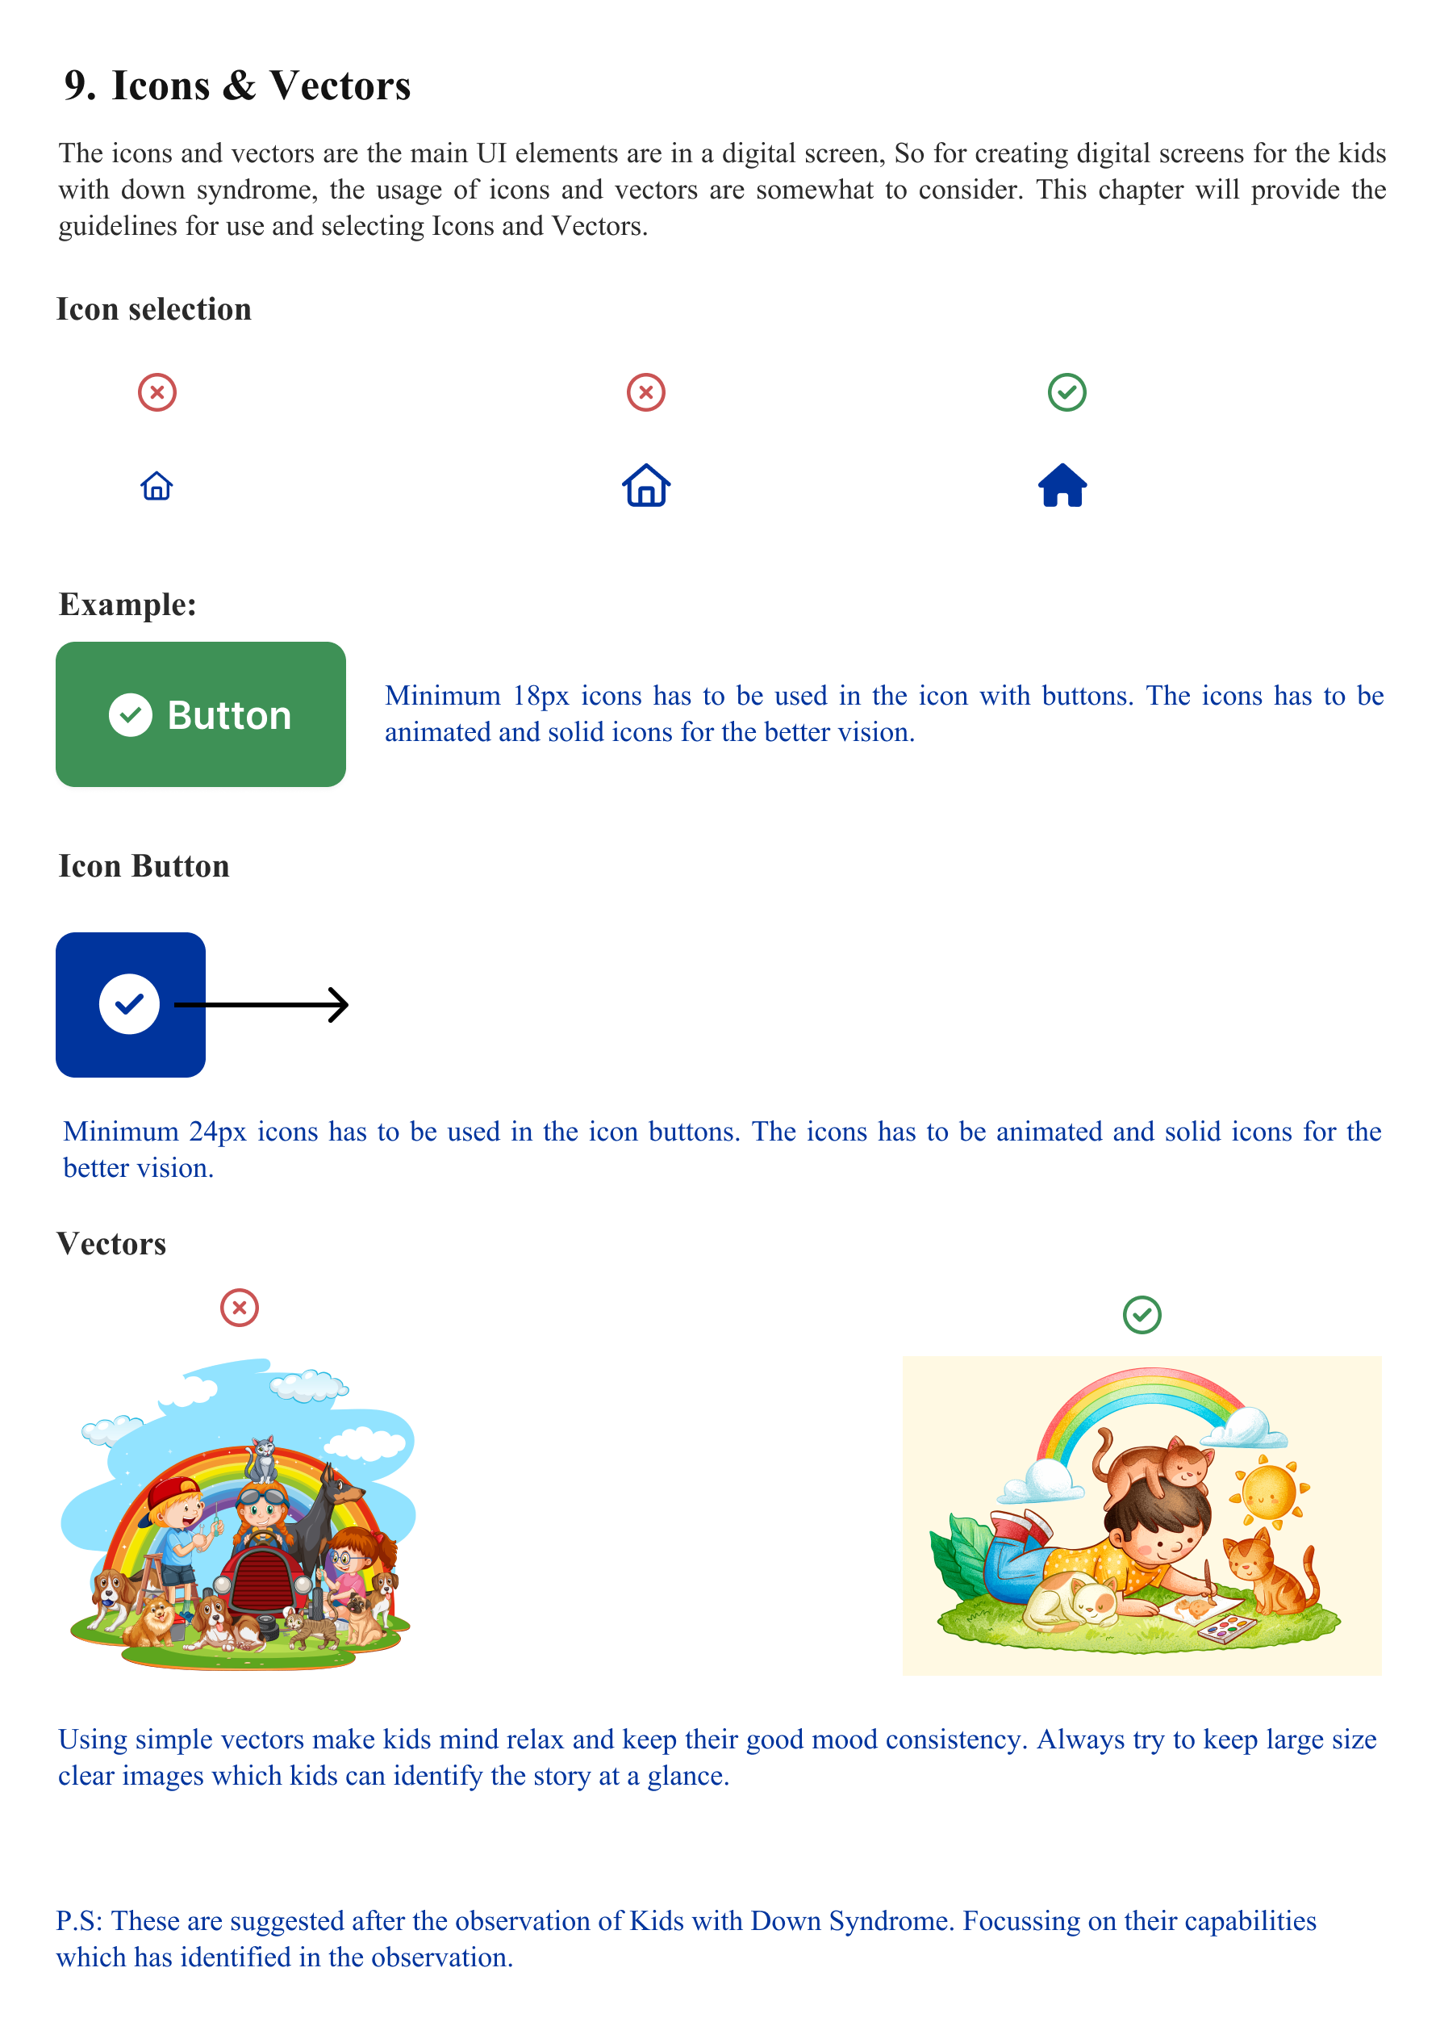Click the solid filled home icon
The width and height of the screenshot is (1440, 2039).
(x=1062, y=485)
